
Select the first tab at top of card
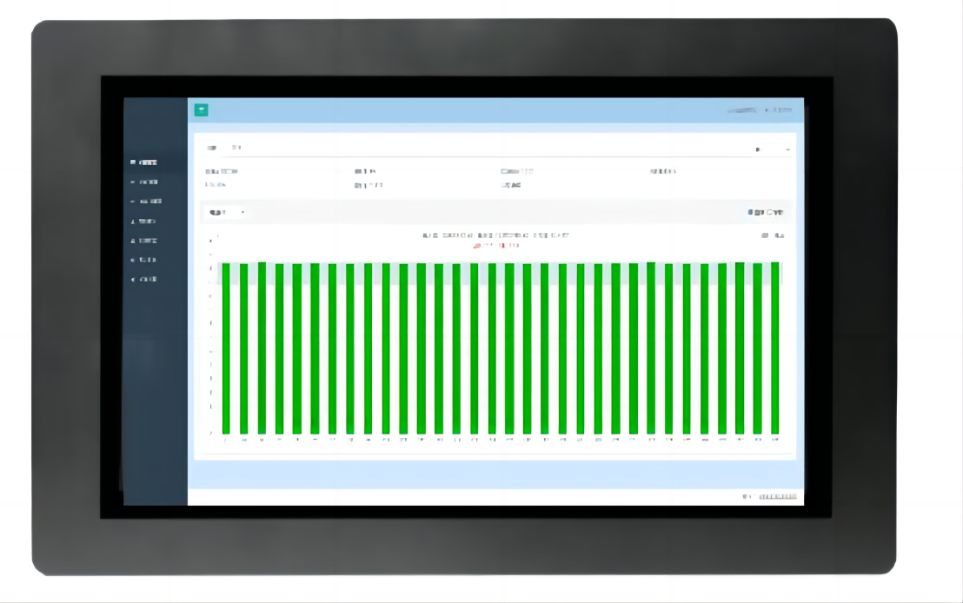(x=210, y=149)
